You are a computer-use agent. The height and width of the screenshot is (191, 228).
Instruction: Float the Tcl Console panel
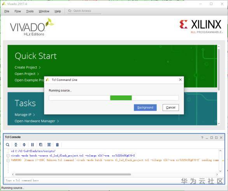[216, 137]
